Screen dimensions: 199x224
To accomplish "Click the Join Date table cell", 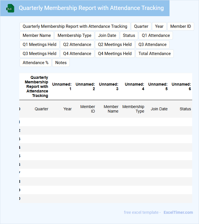I will (x=159, y=109).
